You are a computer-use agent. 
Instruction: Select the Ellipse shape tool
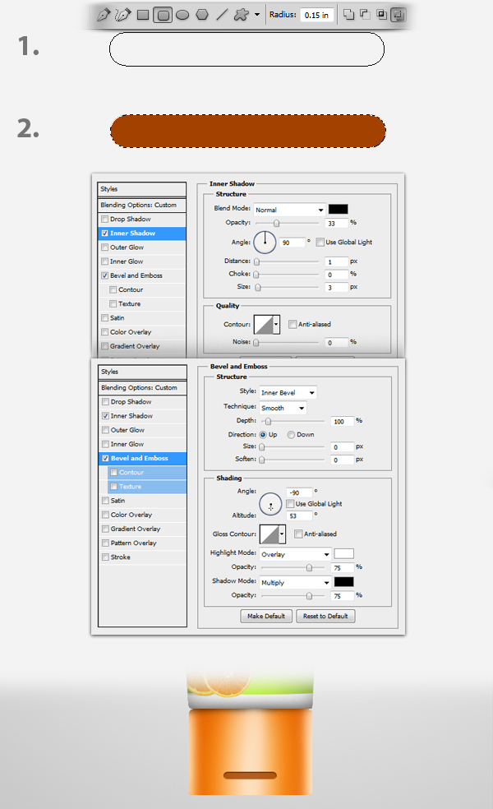[182, 15]
